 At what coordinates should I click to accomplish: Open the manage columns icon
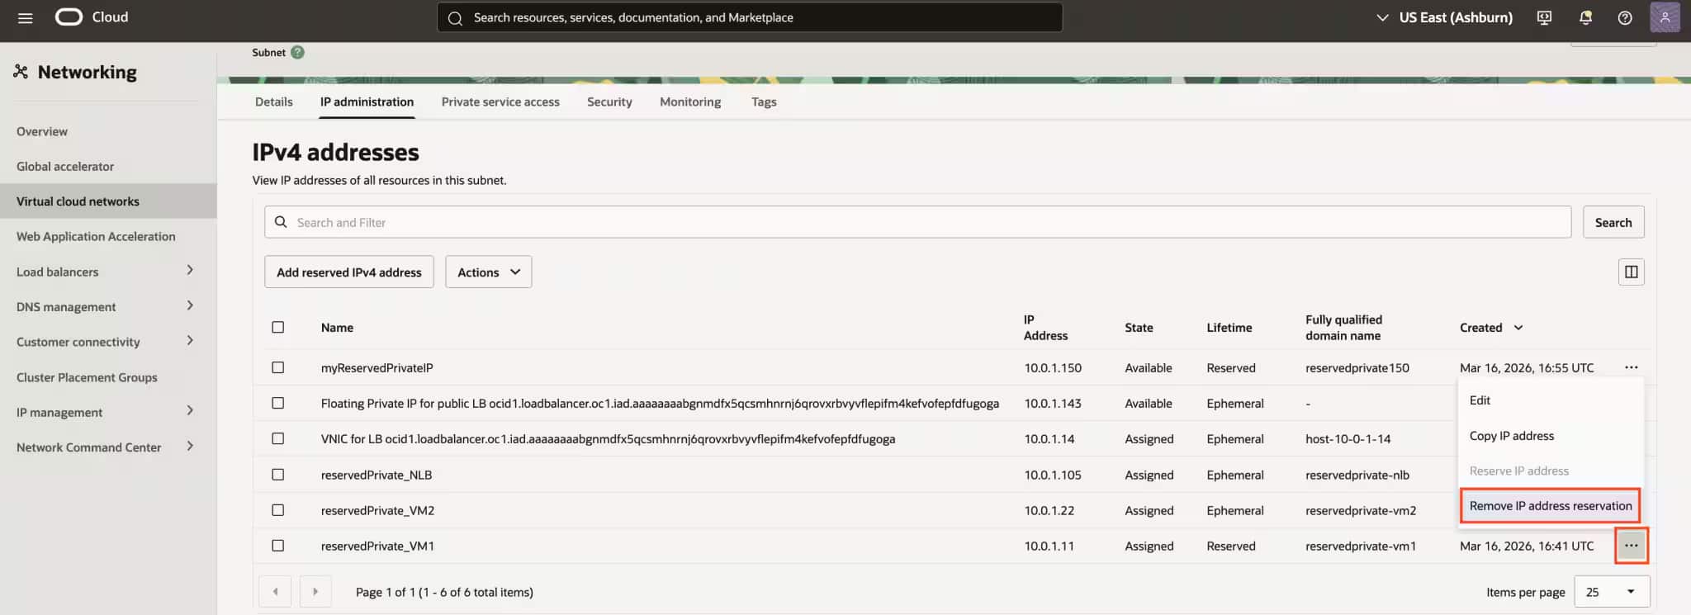(x=1631, y=272)
